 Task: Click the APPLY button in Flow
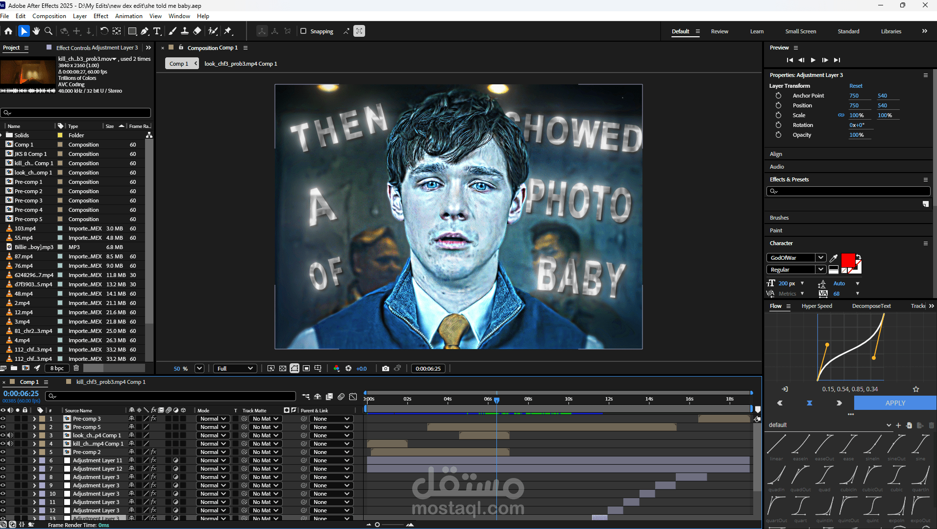(x=895, y=403)
